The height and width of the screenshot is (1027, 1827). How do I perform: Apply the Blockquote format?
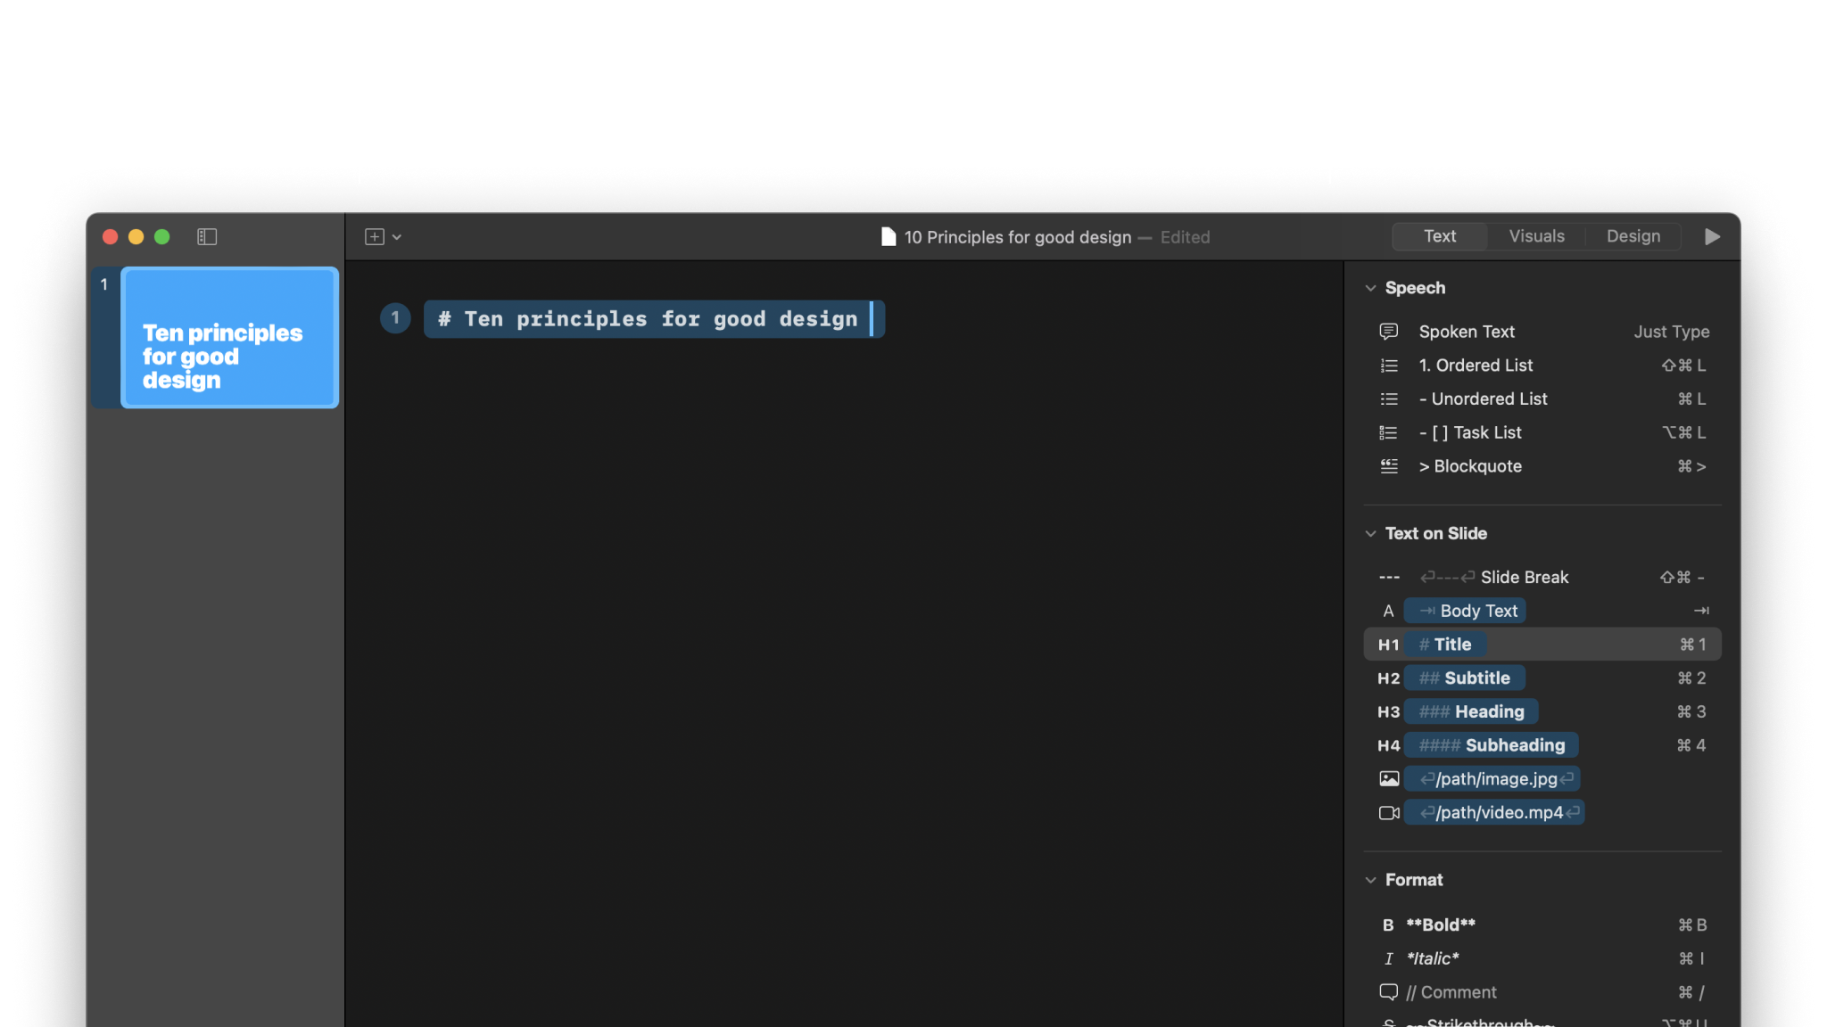(1542, 466)
